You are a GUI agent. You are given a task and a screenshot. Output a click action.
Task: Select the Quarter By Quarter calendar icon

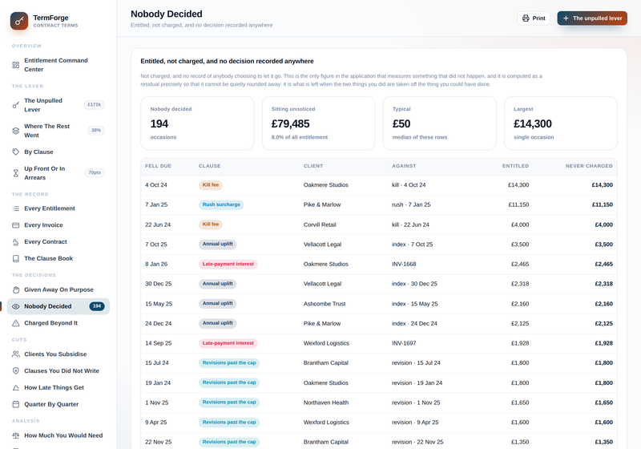tap(15, 404)
